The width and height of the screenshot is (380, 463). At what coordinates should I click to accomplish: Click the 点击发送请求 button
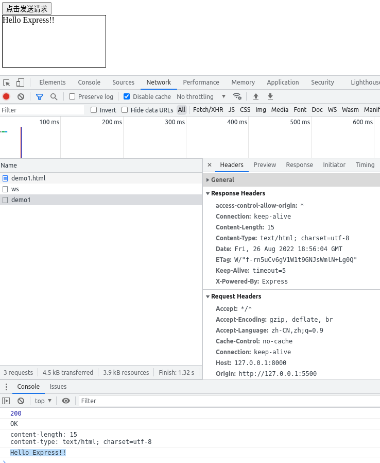27,9
